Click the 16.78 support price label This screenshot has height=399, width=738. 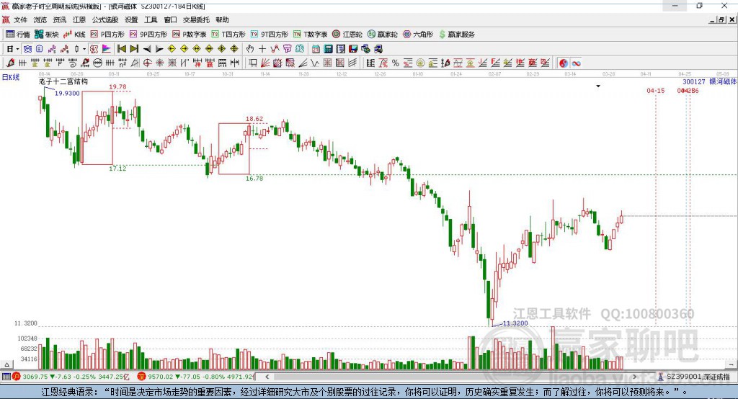click(x=254, y=179)
